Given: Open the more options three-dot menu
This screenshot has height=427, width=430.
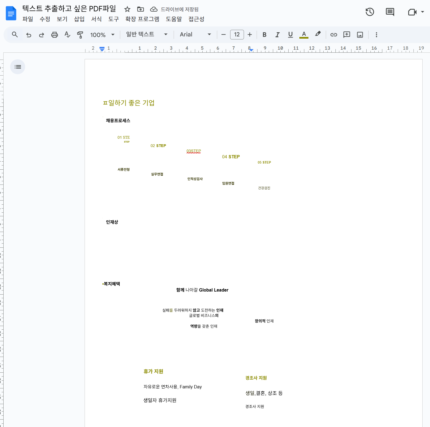Looking at the screenshot, I should (376, 35).
